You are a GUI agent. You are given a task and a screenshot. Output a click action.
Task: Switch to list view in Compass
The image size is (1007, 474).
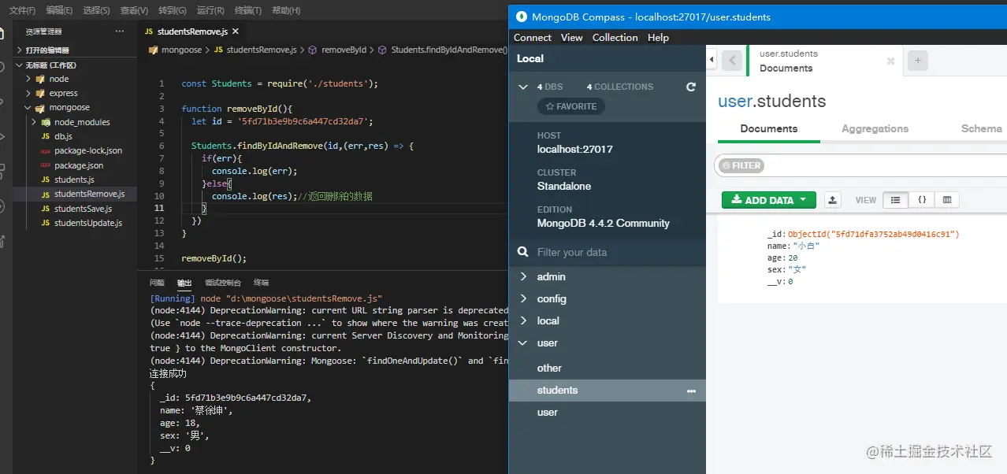(895, 200)
